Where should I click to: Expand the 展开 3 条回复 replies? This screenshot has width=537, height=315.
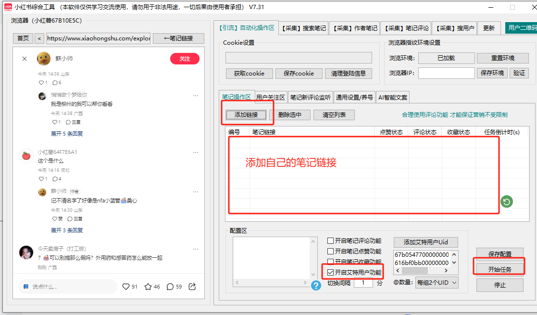67,230
